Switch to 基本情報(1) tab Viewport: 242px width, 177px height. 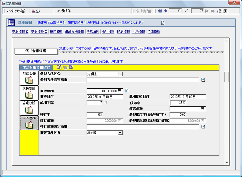(21, 31)
